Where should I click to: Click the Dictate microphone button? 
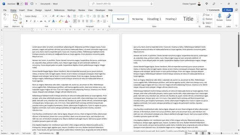(219, 17)
